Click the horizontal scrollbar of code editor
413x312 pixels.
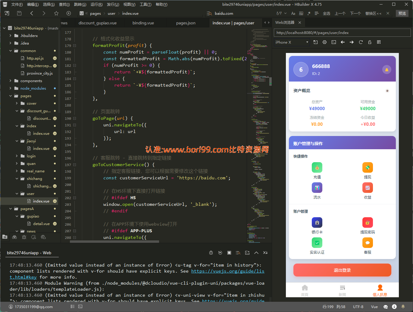tap(114, 241)
